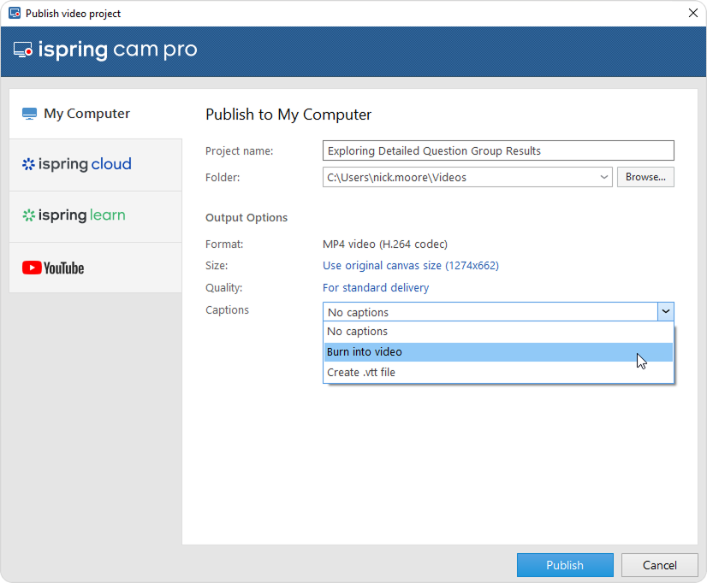Choose Create .vtt file option
Viewport: 707px width, 583px height.
pyautogui.click(x=361, y=373)
